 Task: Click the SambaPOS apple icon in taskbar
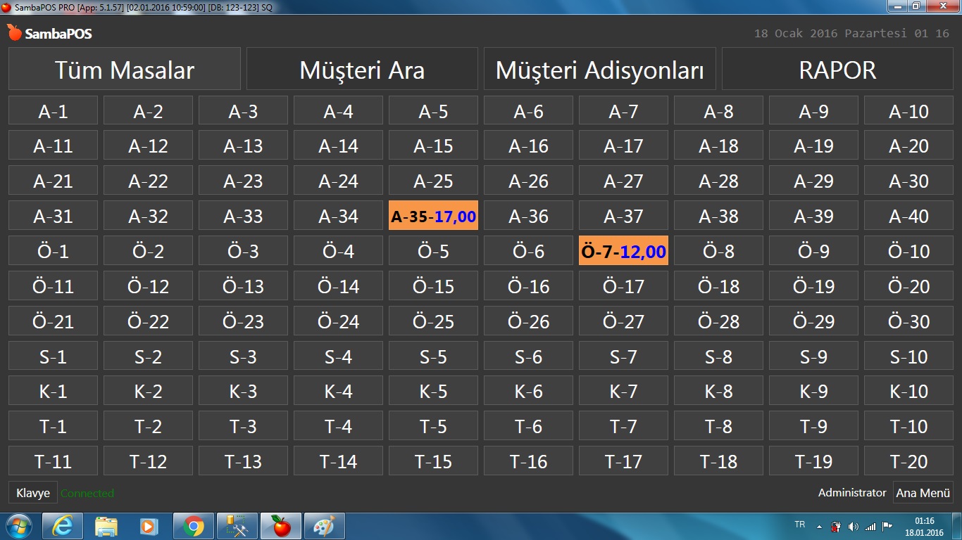pos(281,526)
